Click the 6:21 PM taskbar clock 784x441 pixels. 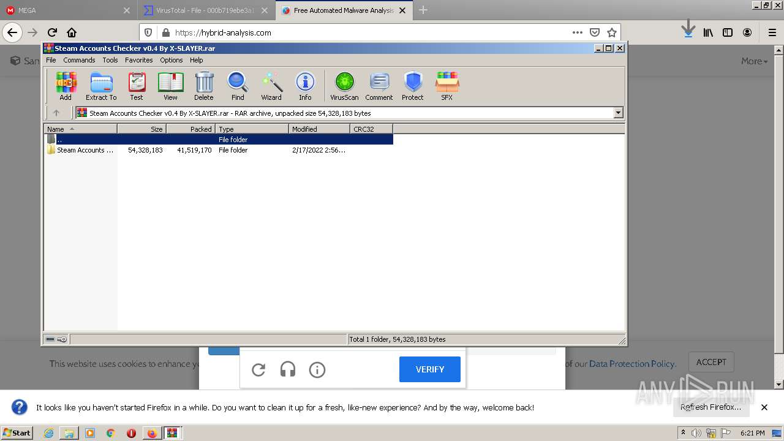752,433
